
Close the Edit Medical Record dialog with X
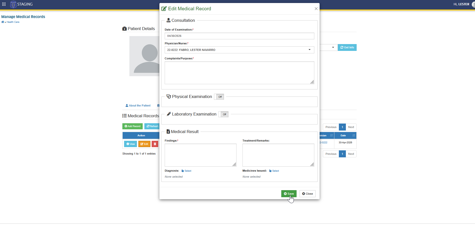[316, 9]
